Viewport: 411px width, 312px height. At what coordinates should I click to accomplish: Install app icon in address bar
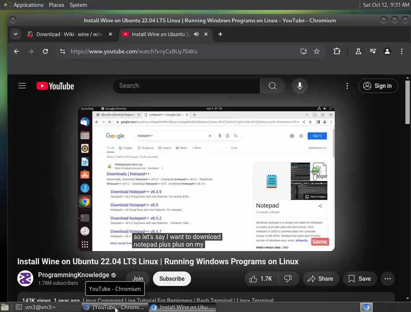[x=303, y=51]
